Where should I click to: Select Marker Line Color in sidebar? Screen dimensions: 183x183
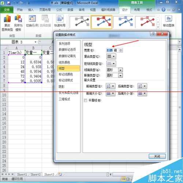pos(68,74)
